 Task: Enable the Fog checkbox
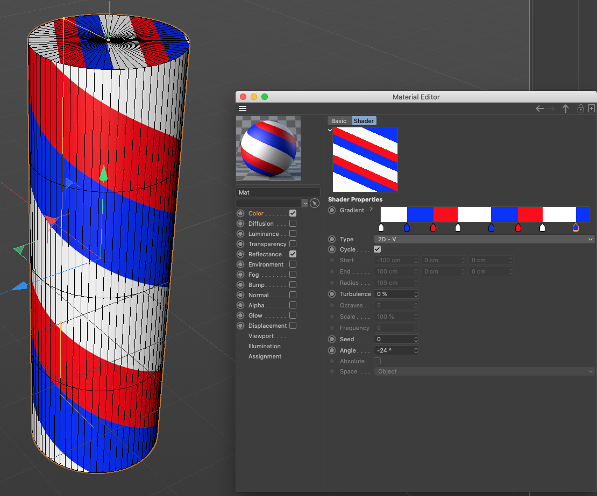pos(293,274)
